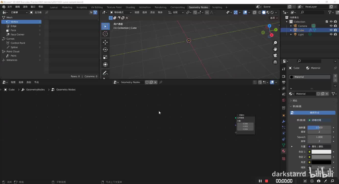The height and width of the screenshot is (184, 339).
Task: Choose the Rotate tool in viewport toolbar
Action: pyautogui.click(x=105, y=50)
